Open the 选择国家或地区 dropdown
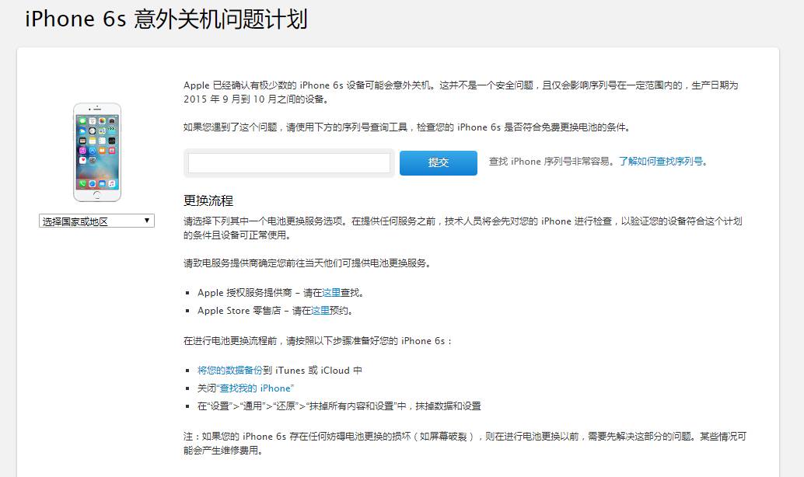This screenshot has width=804, height=477. pyautogui.click(x=96, y=221)
